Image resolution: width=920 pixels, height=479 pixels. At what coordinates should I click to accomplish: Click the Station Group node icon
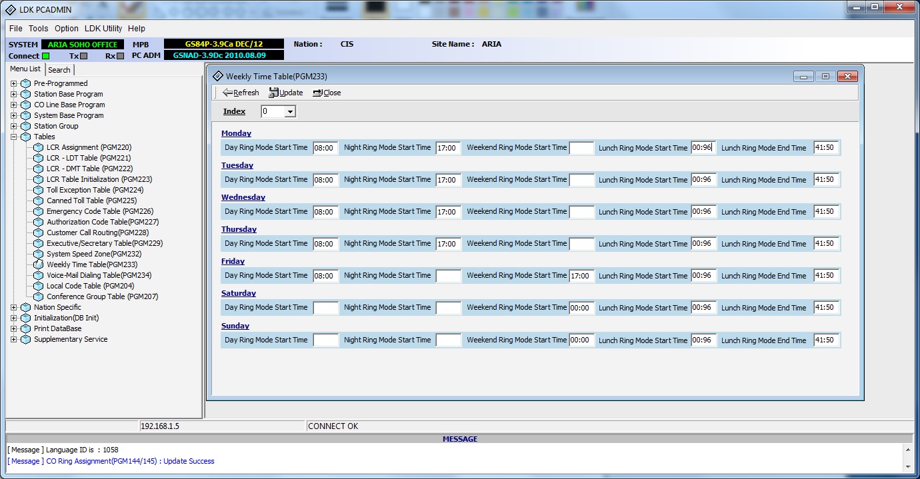(x=25, y=126)
